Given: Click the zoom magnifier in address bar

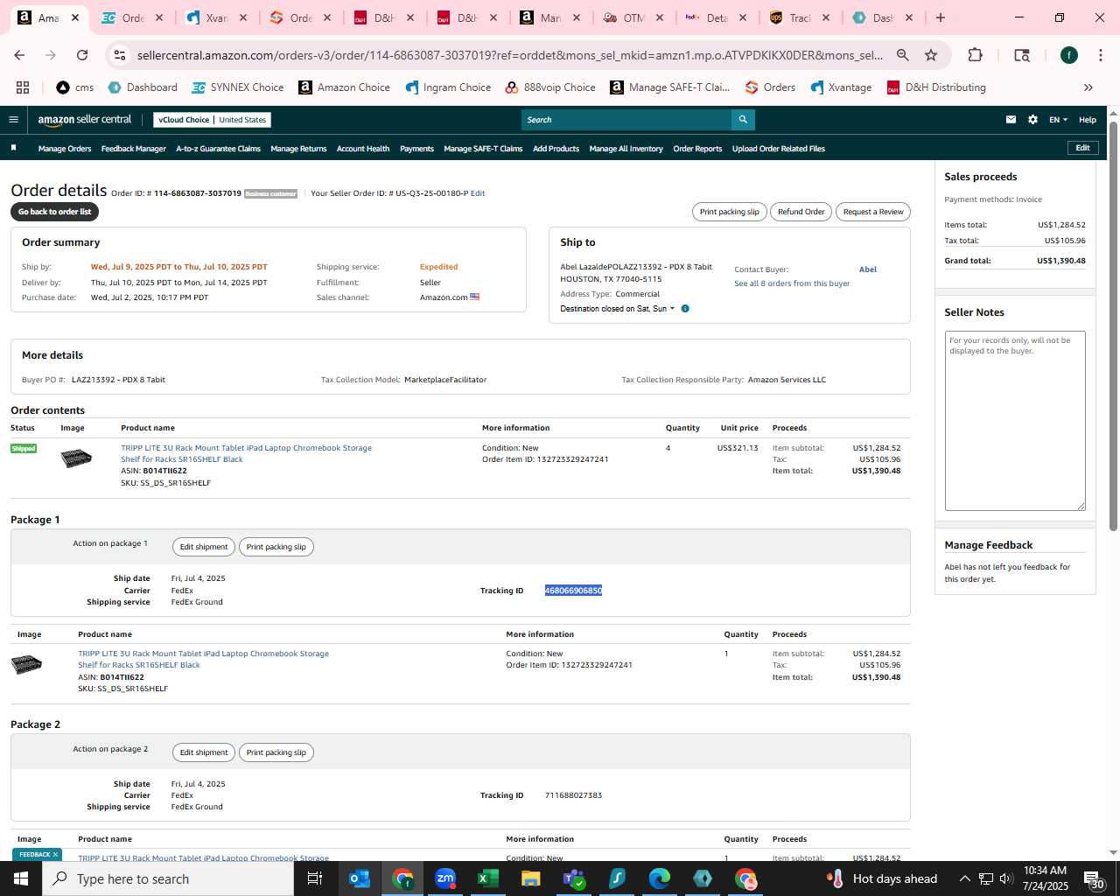Looking at the screenshot, I should click(902, 55).
